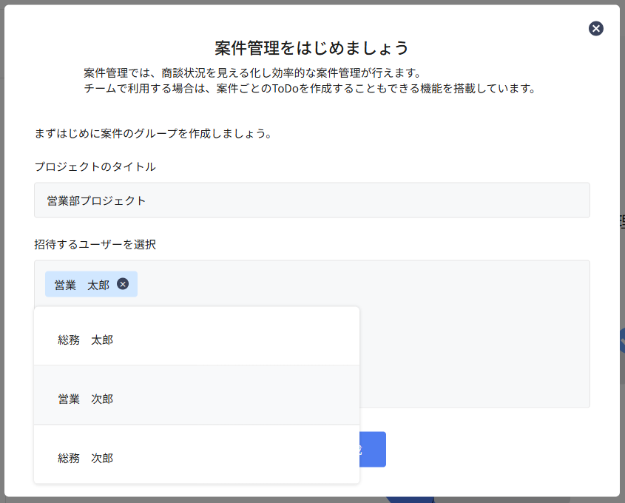
Task: Click the 招待するユーザーを選択 label
Action: pyautogui.click(x=95, y=244)
